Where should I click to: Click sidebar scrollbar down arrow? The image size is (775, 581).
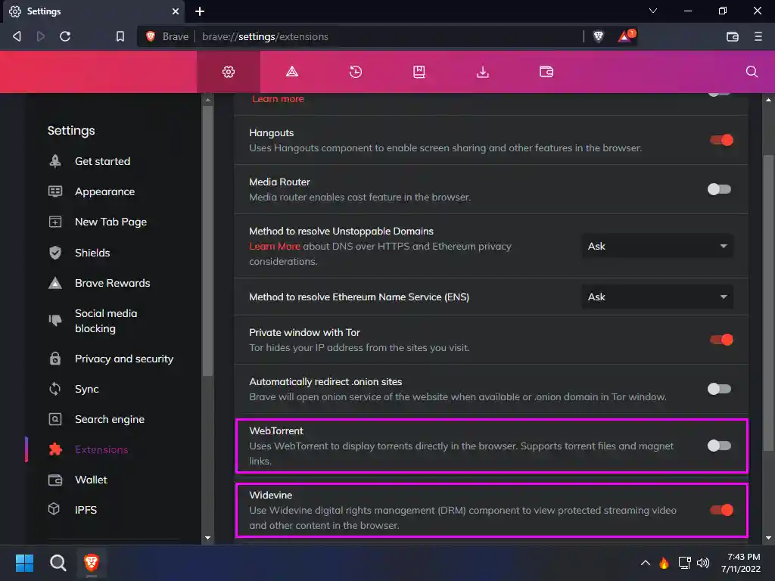click(207, 538)
